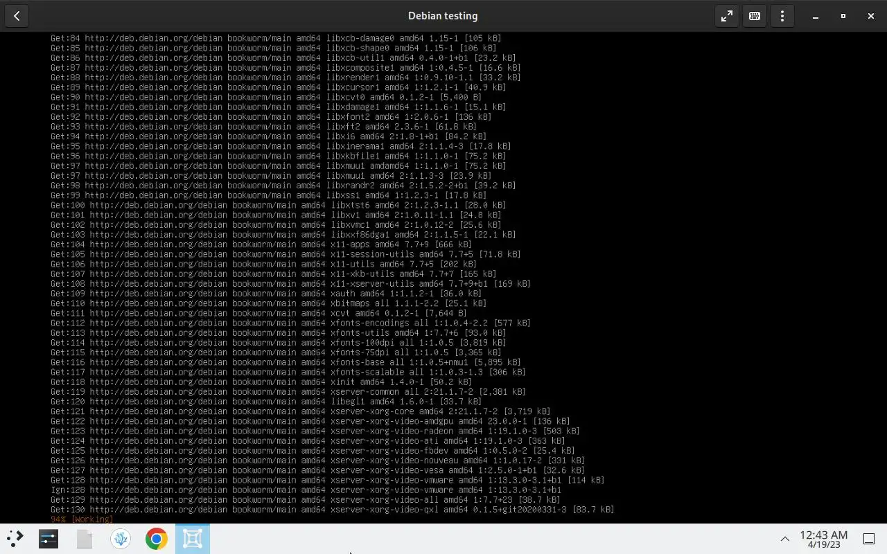The height and width of the screenshot is (554, 887).
Task: Click the Get:84 libxcb-damage0 line
Action: pos(276,38)
